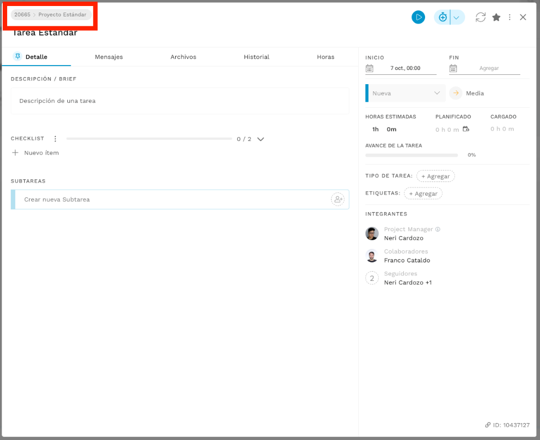
Task: Expand the checklist chevron
Action: coord(261,139)
